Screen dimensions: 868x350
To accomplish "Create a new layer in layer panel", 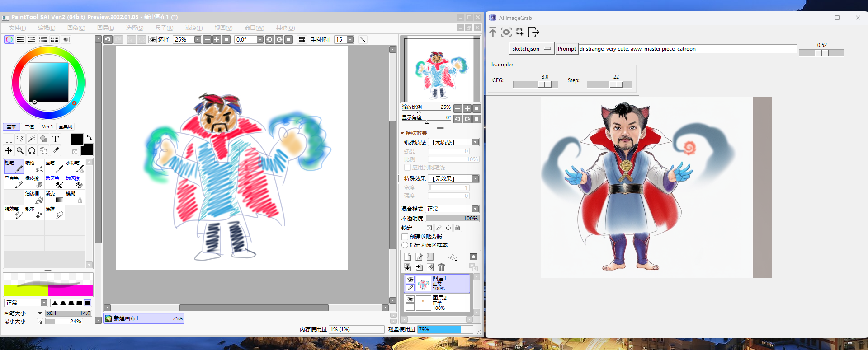I will tap(407, 257).
